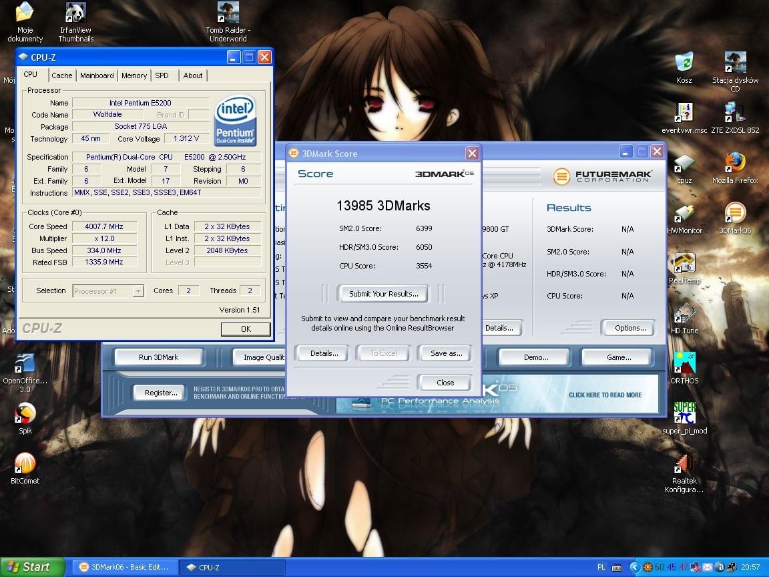Screen dimensions: 769x577
Task: Click mail envelope tray icon
Action: [707, 567]
